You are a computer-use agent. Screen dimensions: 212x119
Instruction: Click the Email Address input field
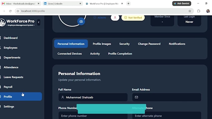(x=167, y=97)
